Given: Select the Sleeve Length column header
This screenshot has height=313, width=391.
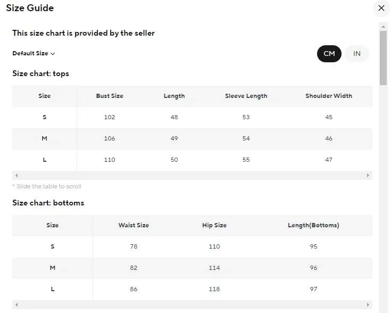Looking at the screenshot, I should (246, 96).
